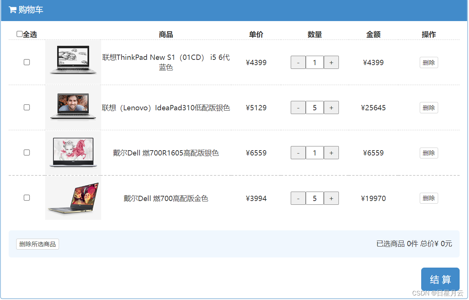The height and width of the screenshot is (300, 469).
Task: Click the unit price ¥3994
Action: tap(256, 198)
